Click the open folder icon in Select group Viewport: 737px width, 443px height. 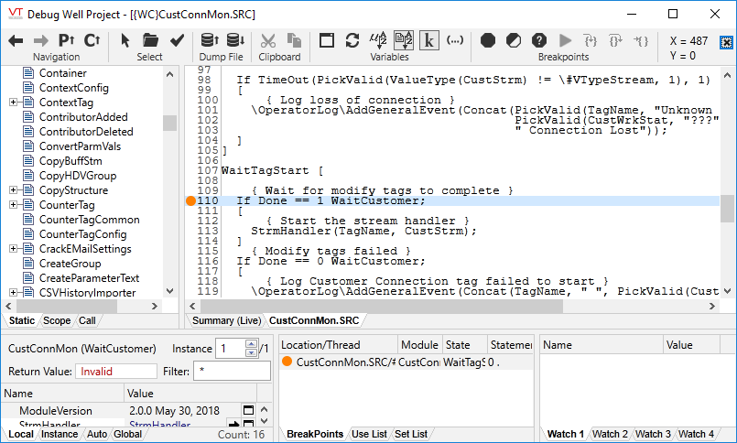point(150,40)
